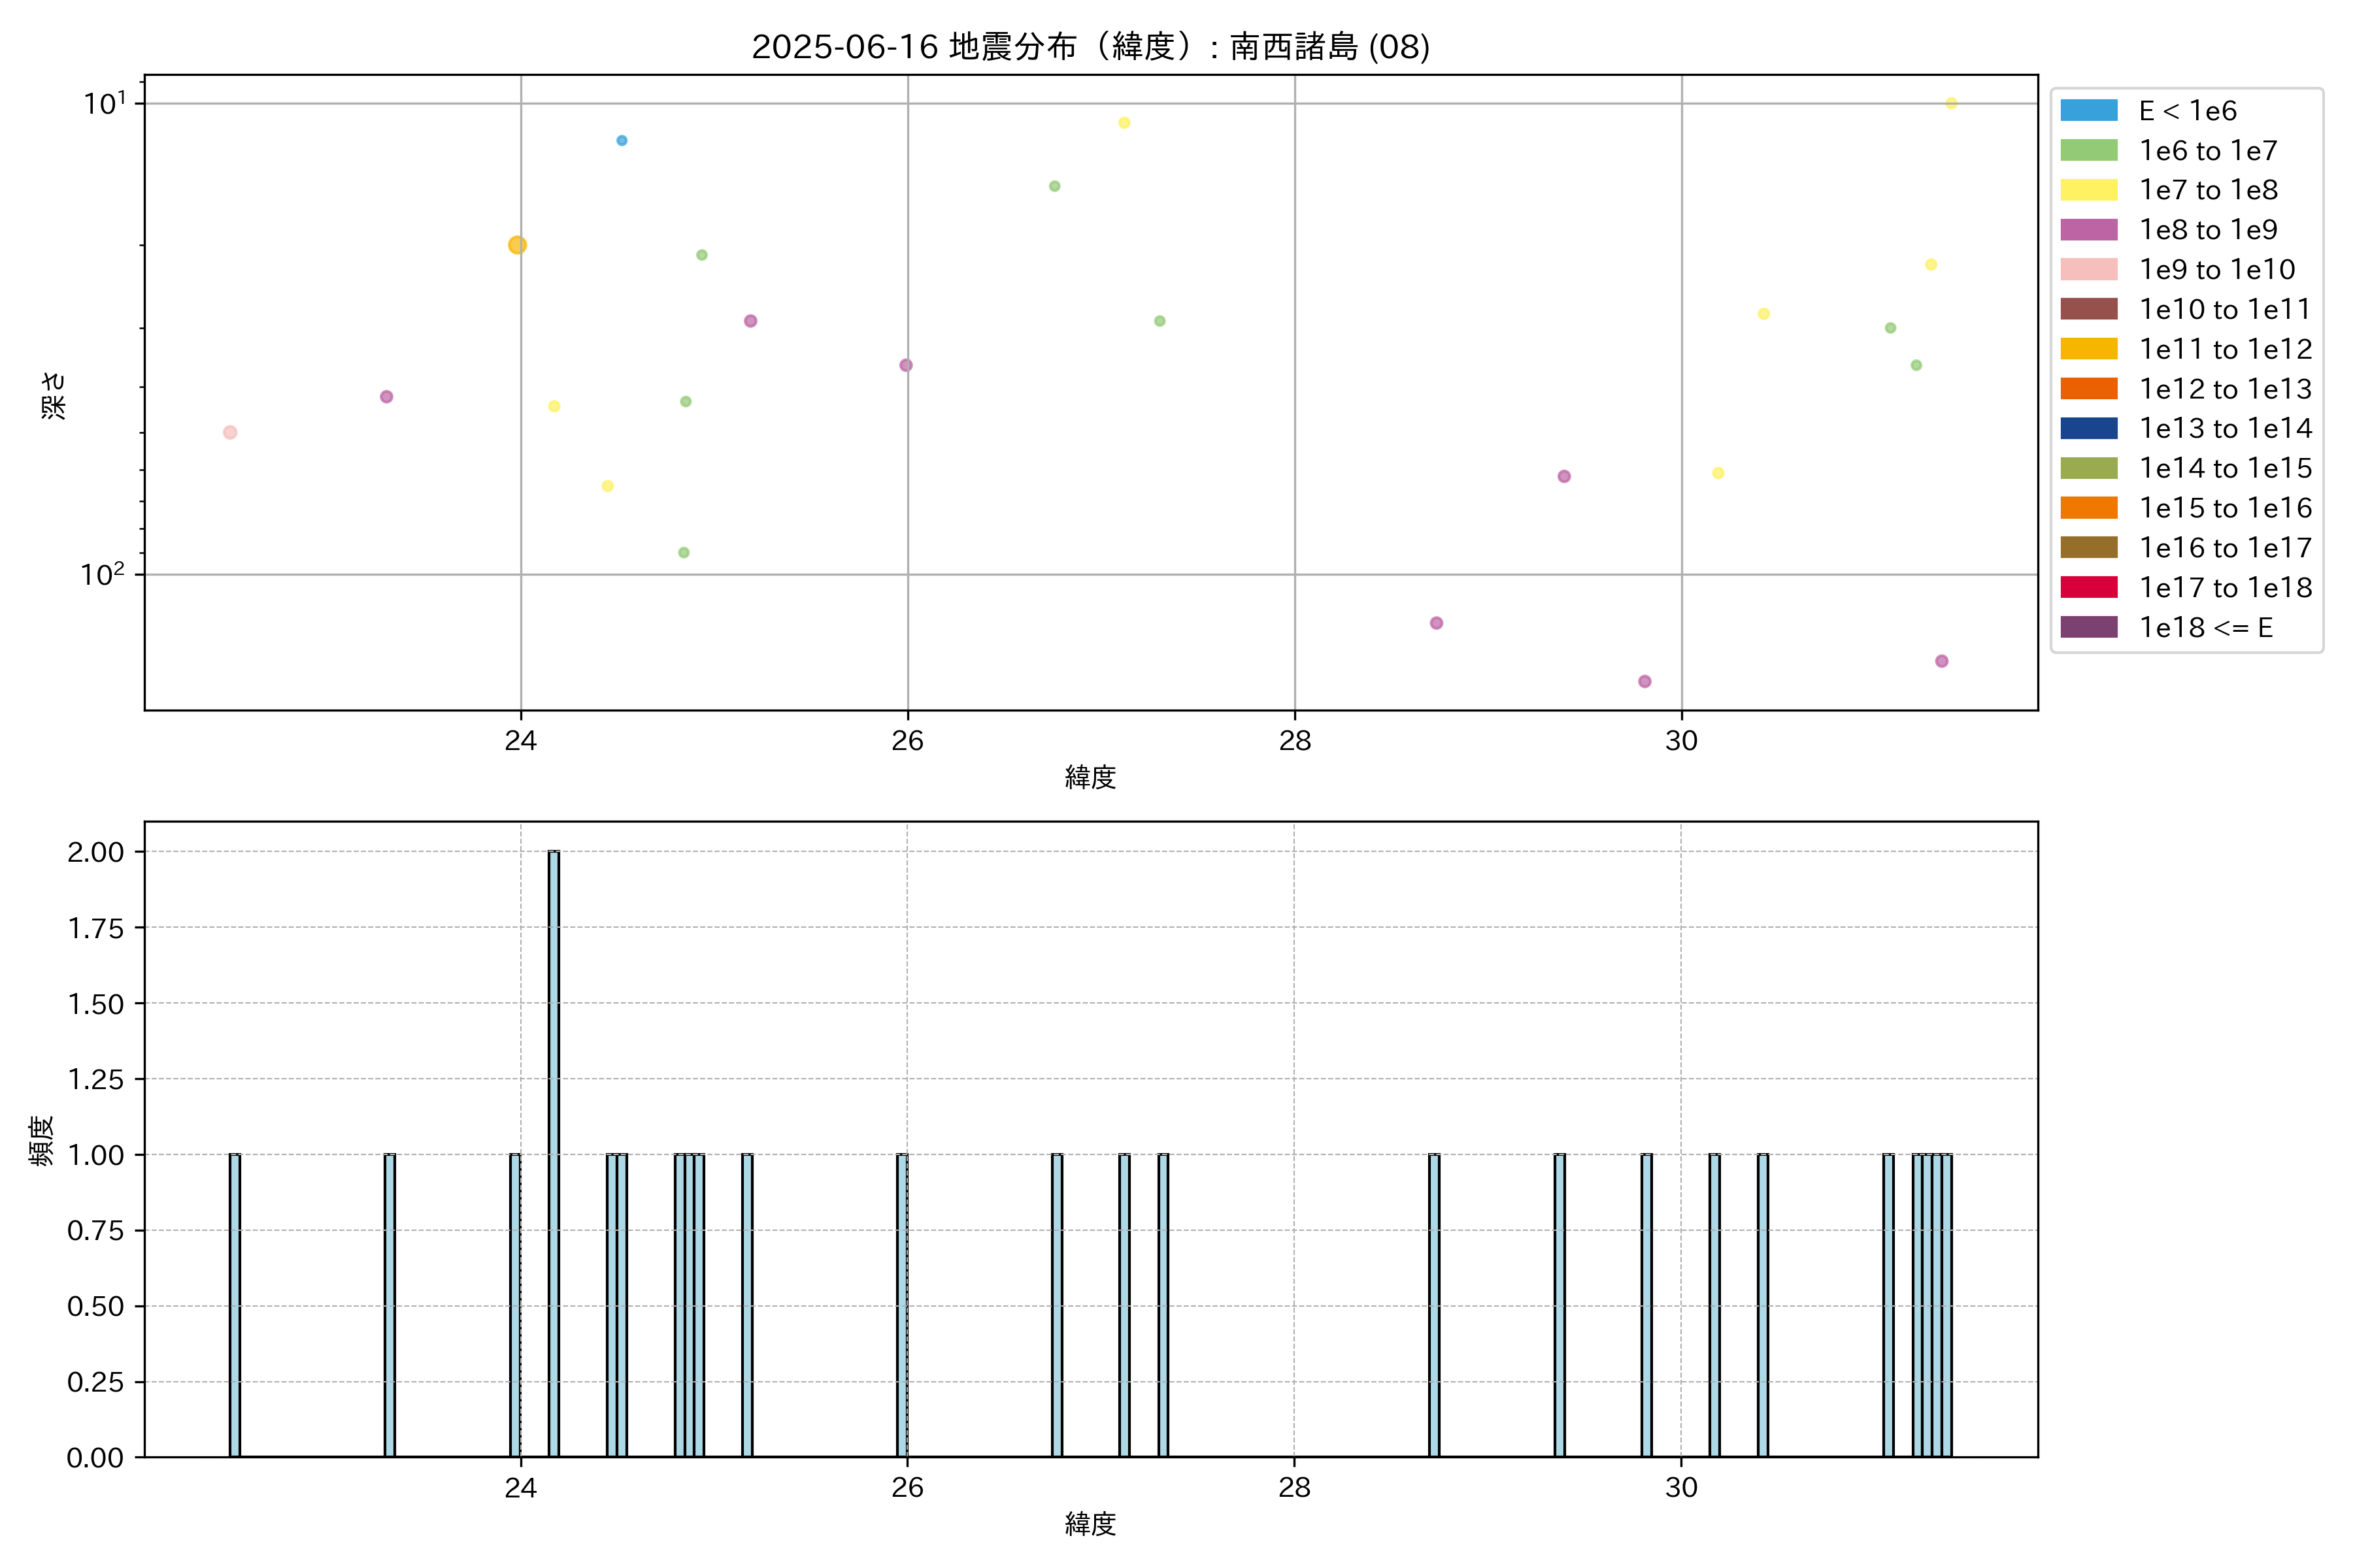Click the large orange scatter point near latitude 24

point(517,245)
